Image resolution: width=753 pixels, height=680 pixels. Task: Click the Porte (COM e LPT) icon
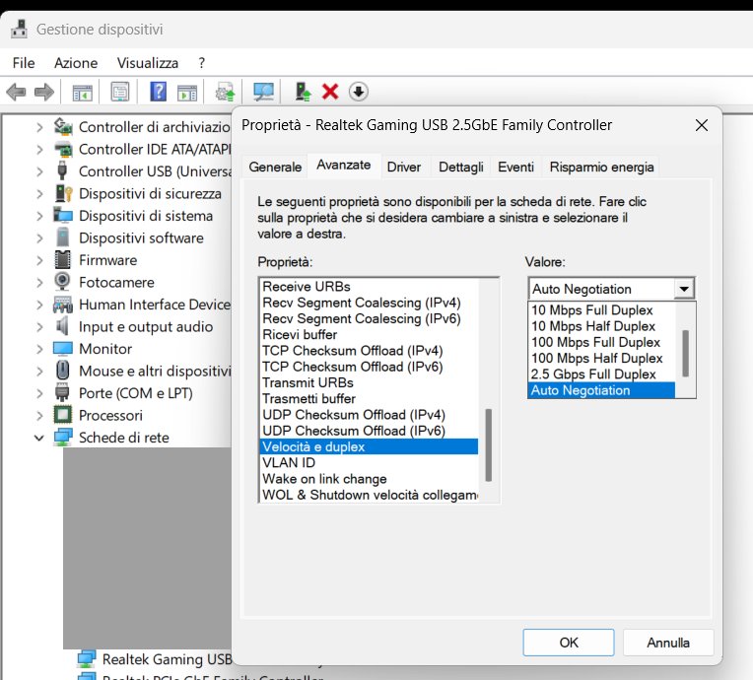tap(62, 392)
